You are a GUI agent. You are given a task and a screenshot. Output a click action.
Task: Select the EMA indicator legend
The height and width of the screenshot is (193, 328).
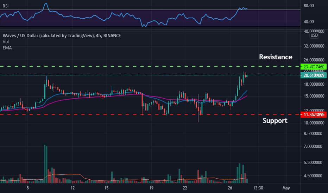point(7,48)
